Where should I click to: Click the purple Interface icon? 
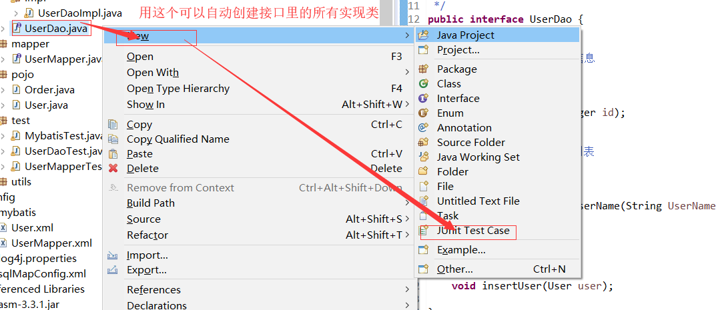423,99
